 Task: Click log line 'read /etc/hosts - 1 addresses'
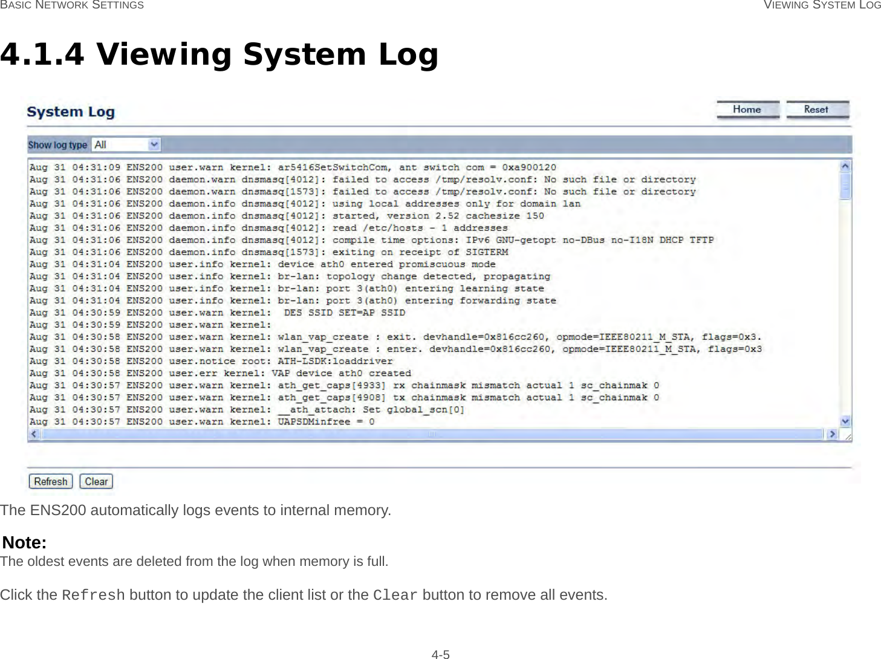click(268, 228)
